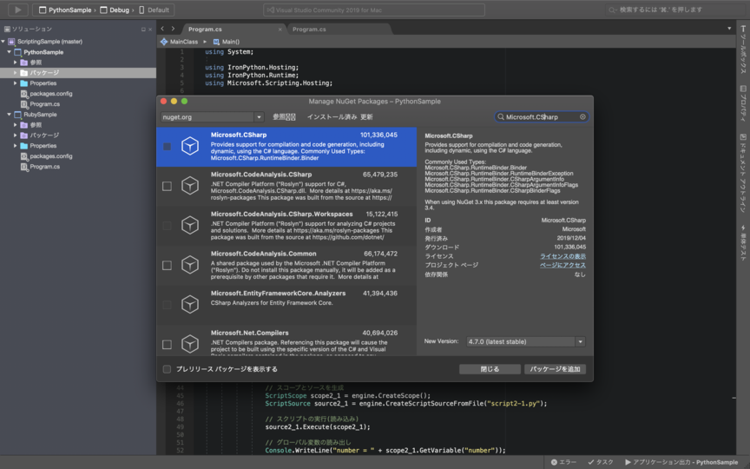The width and height of the screenshot is (750, 469).
Task: Click the Microsoft.CodeAnalysis.Common package cube icon
Action: (x=190, y=265)
